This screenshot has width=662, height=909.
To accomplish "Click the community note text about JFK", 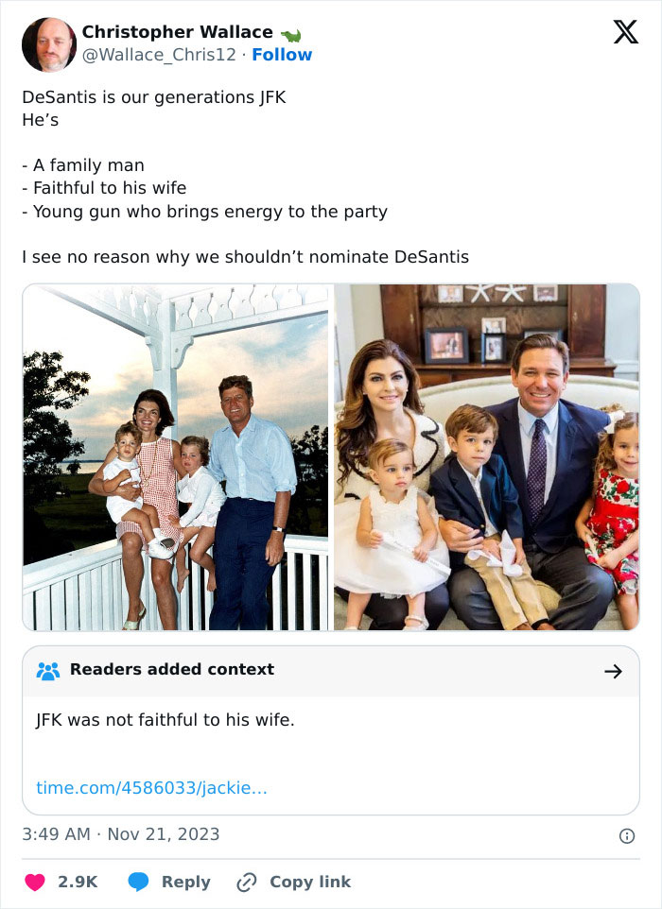I will pyautogui.click(x=165, y=720).
